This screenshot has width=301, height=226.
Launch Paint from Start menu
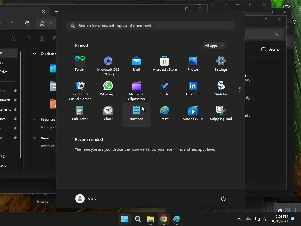pos(165,113)
